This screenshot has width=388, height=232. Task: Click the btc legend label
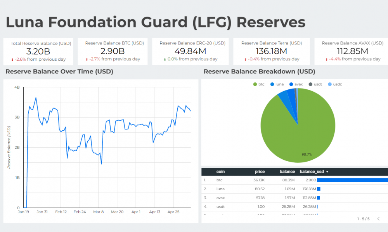pyautogui.click(x=261, y=84)
